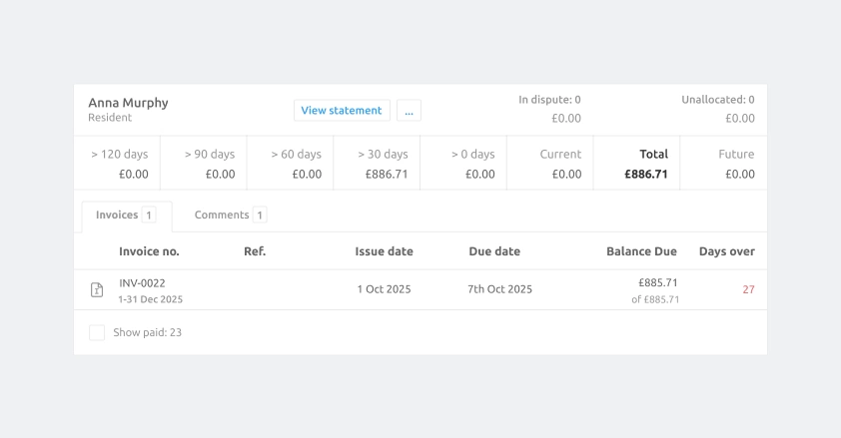Select the Invoices tab
The width and height of the screenshot is (841, 438).
126,216
